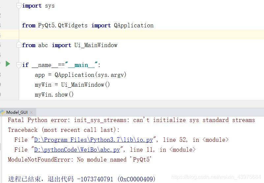
Task: Click the 'app = QApplication(sys.argv)' line
Action: pos(80,75)
